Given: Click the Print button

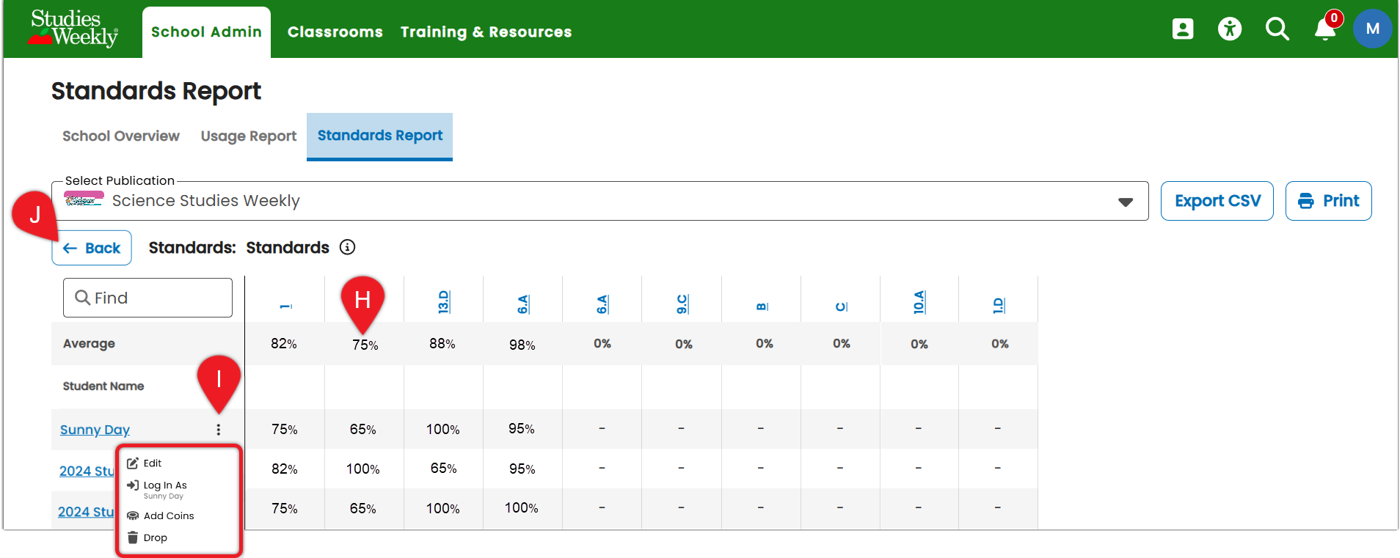Looking at the screenshot, I should coord(1329,201).
